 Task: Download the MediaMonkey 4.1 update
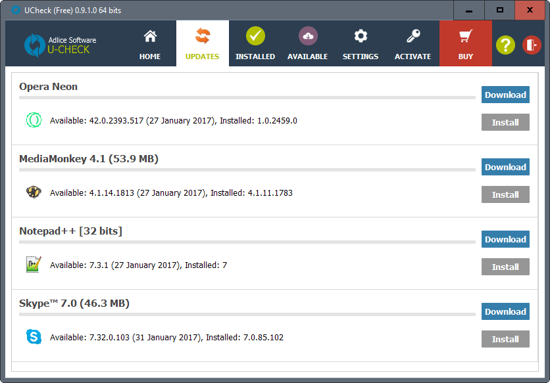[x=505, y=167]
